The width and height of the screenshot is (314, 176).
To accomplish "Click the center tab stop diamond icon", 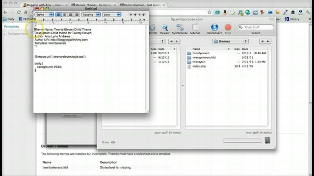I will tap(135, 15).
